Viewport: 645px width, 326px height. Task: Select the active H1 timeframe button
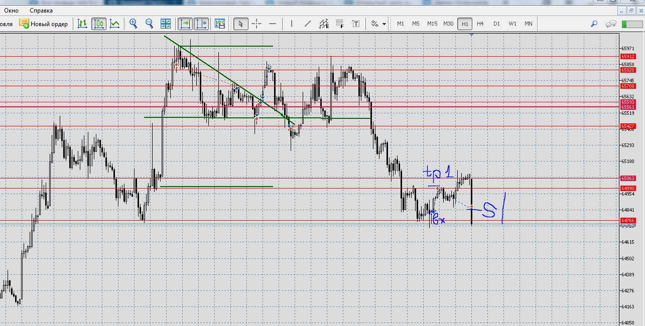coord(465,24)
